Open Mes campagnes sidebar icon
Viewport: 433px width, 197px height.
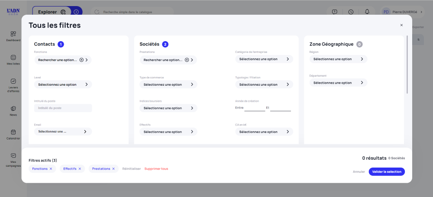13,156
